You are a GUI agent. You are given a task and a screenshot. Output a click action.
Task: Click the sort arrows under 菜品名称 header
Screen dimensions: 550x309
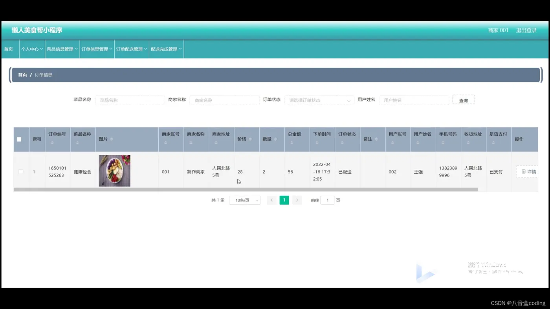point(77,143)
